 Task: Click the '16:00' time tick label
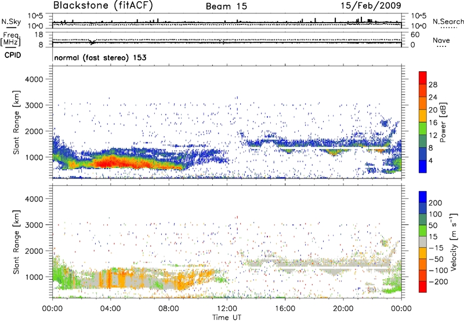coord(285,309)
